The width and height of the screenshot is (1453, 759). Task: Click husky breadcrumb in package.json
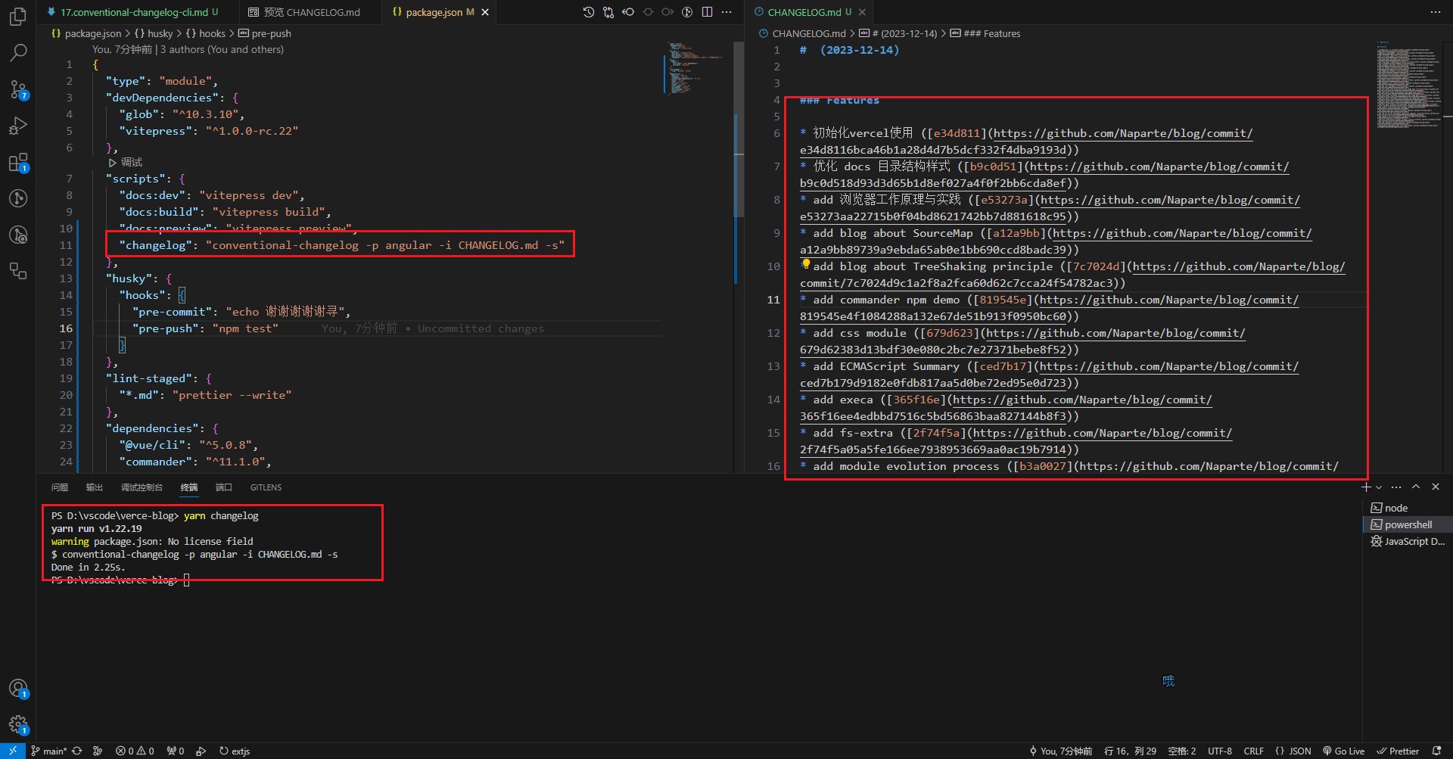click(x=154, y=33)
